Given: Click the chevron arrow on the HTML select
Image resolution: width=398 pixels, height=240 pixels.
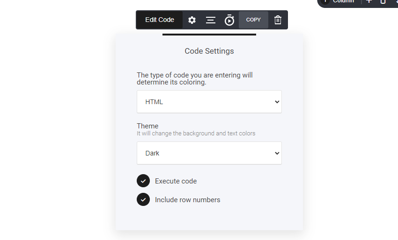Looking at the screenshot, I should click(277, 102).
